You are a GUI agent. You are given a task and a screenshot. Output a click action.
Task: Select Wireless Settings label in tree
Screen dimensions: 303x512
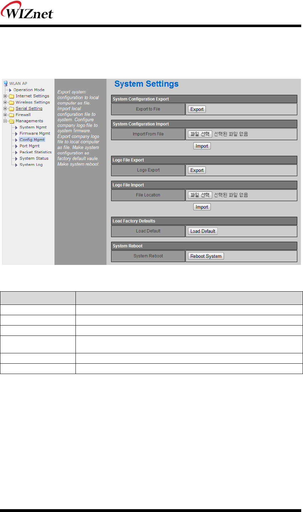click(x=33, y=102)
